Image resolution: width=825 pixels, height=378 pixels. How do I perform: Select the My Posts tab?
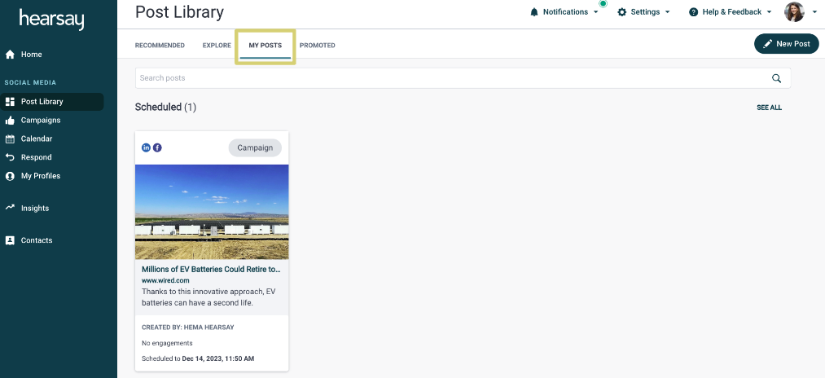point(265,46)
